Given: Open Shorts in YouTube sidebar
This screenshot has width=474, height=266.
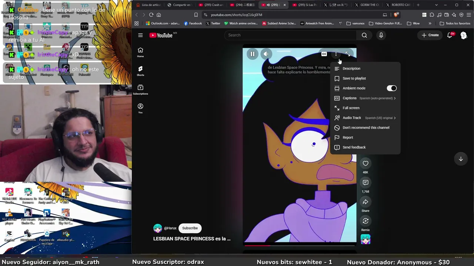Looking at the screenshot, I should tap(140, 71).
